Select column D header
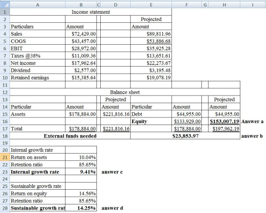 pos(115,5)
